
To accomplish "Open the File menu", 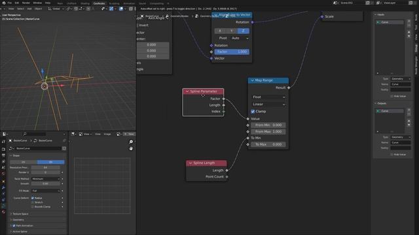I will [x=10, y=3].
